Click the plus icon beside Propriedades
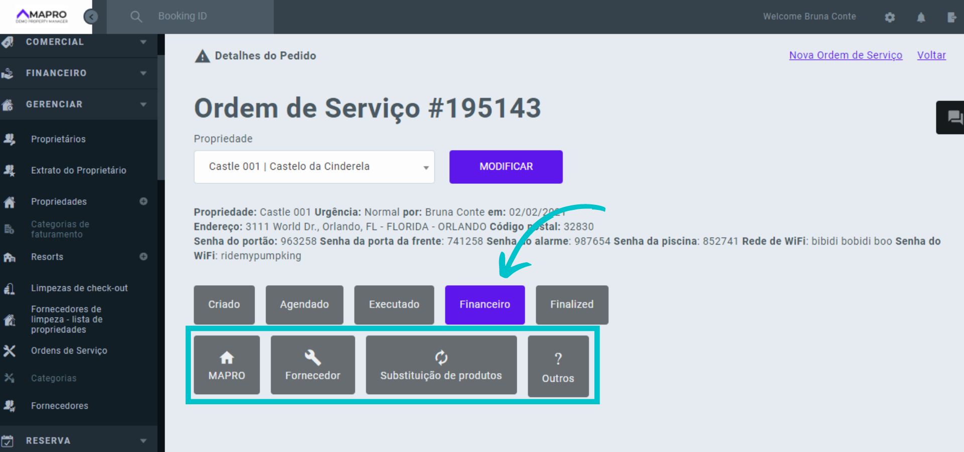The image size is (964, 452). [x=144, y=201]
